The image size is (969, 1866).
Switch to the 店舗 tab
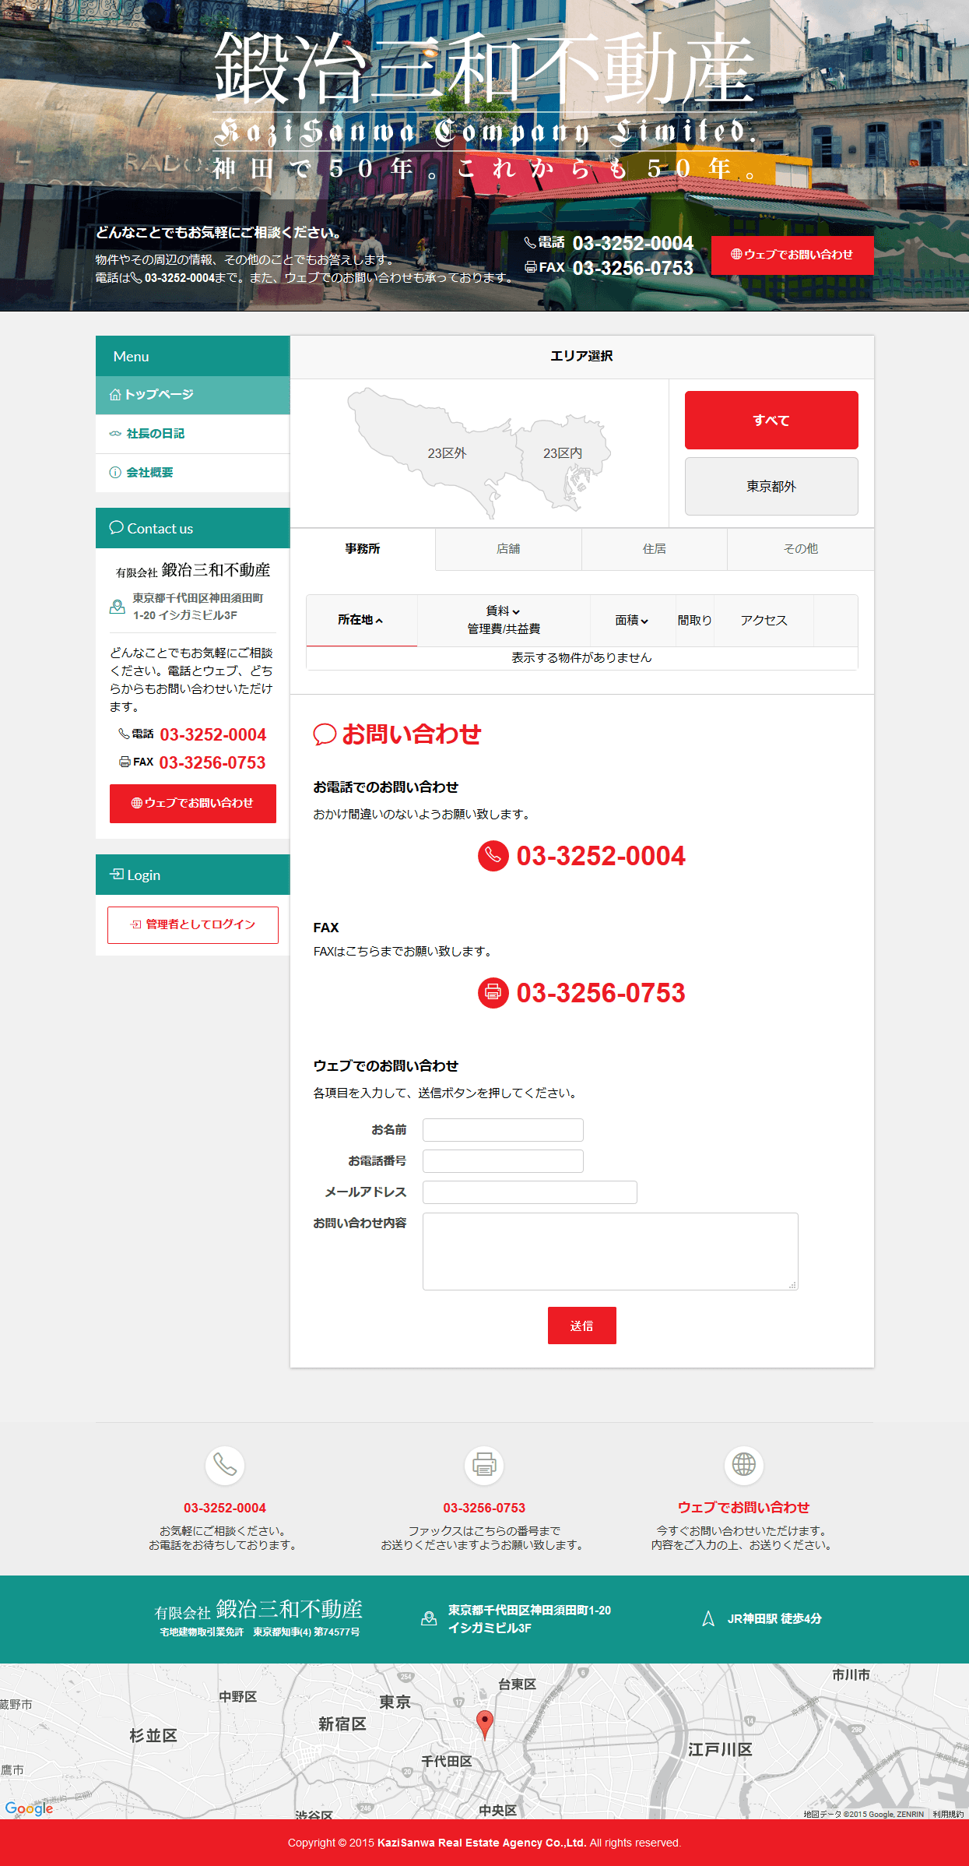508,549
